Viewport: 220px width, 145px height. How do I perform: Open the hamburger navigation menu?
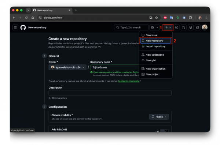[15, 27]
